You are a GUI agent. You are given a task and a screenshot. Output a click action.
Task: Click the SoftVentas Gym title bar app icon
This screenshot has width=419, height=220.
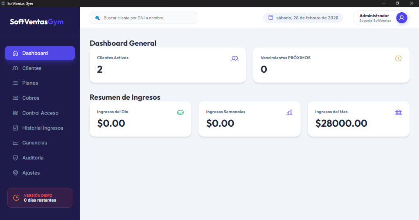coord(3,3)
